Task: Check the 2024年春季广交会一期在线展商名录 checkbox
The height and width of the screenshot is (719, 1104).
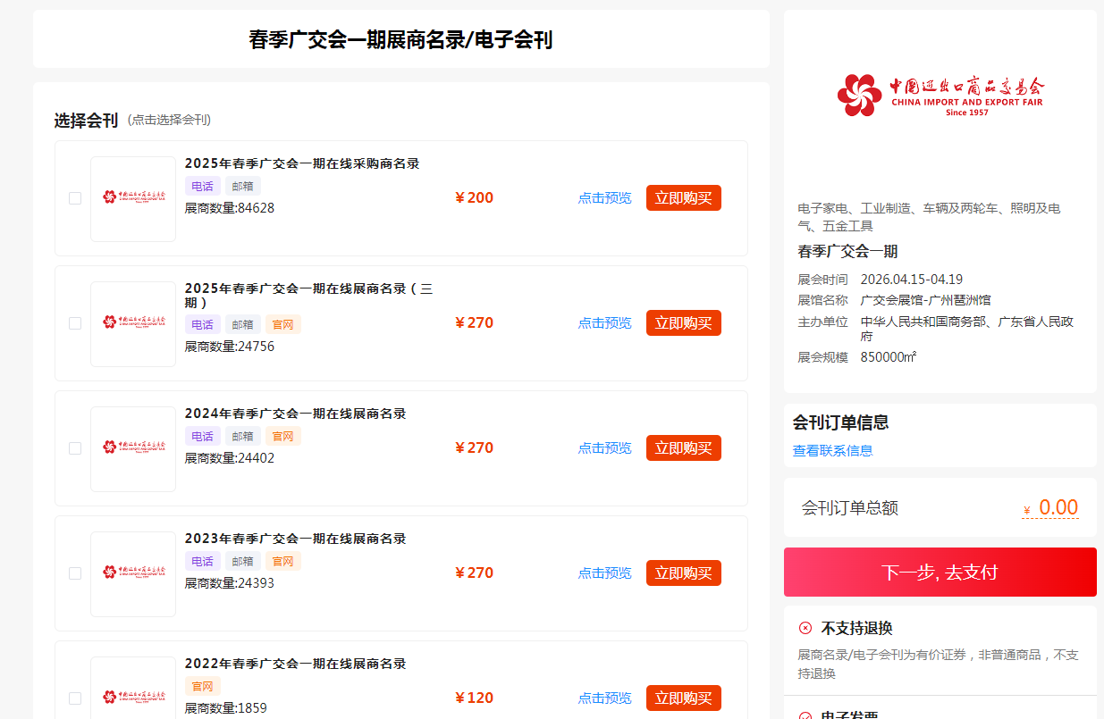Action: click(x=75, y=448)
